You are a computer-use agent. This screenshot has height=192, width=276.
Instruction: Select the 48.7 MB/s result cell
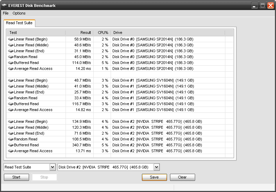83,80
